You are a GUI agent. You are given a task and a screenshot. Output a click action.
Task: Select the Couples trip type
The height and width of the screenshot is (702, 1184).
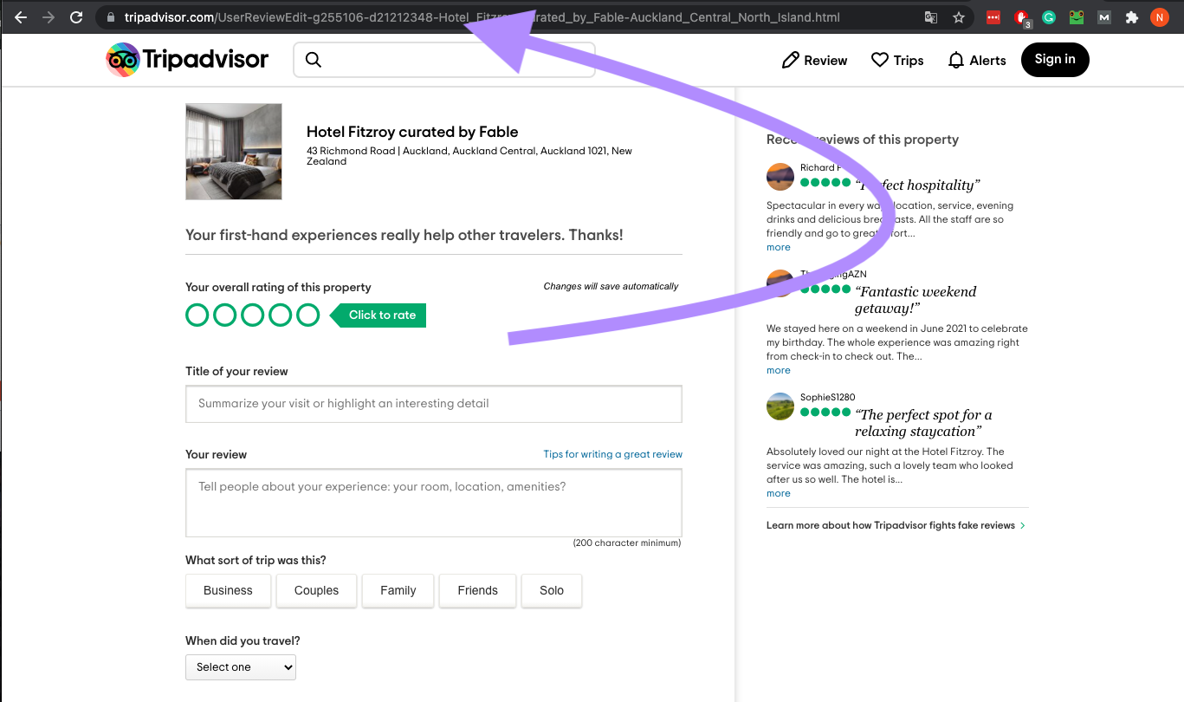pos(316,590)
